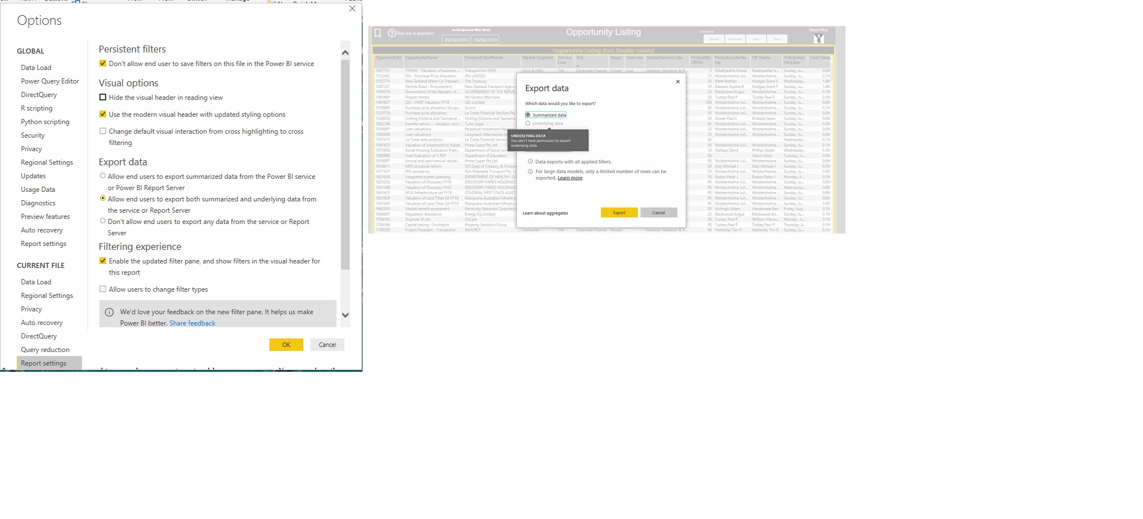Screen dimensions: 1143x519
Task: Select Lost Outcome slicer button
Action: (x=756, y=39)
